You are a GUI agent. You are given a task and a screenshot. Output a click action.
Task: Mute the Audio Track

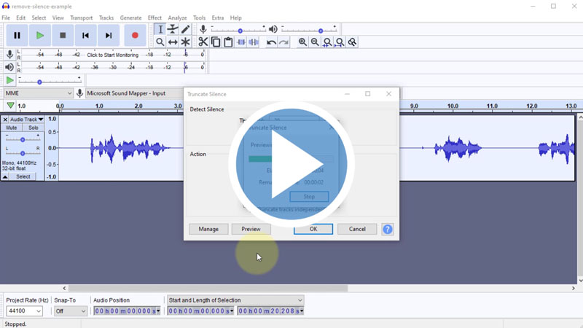tap(12, 128)
